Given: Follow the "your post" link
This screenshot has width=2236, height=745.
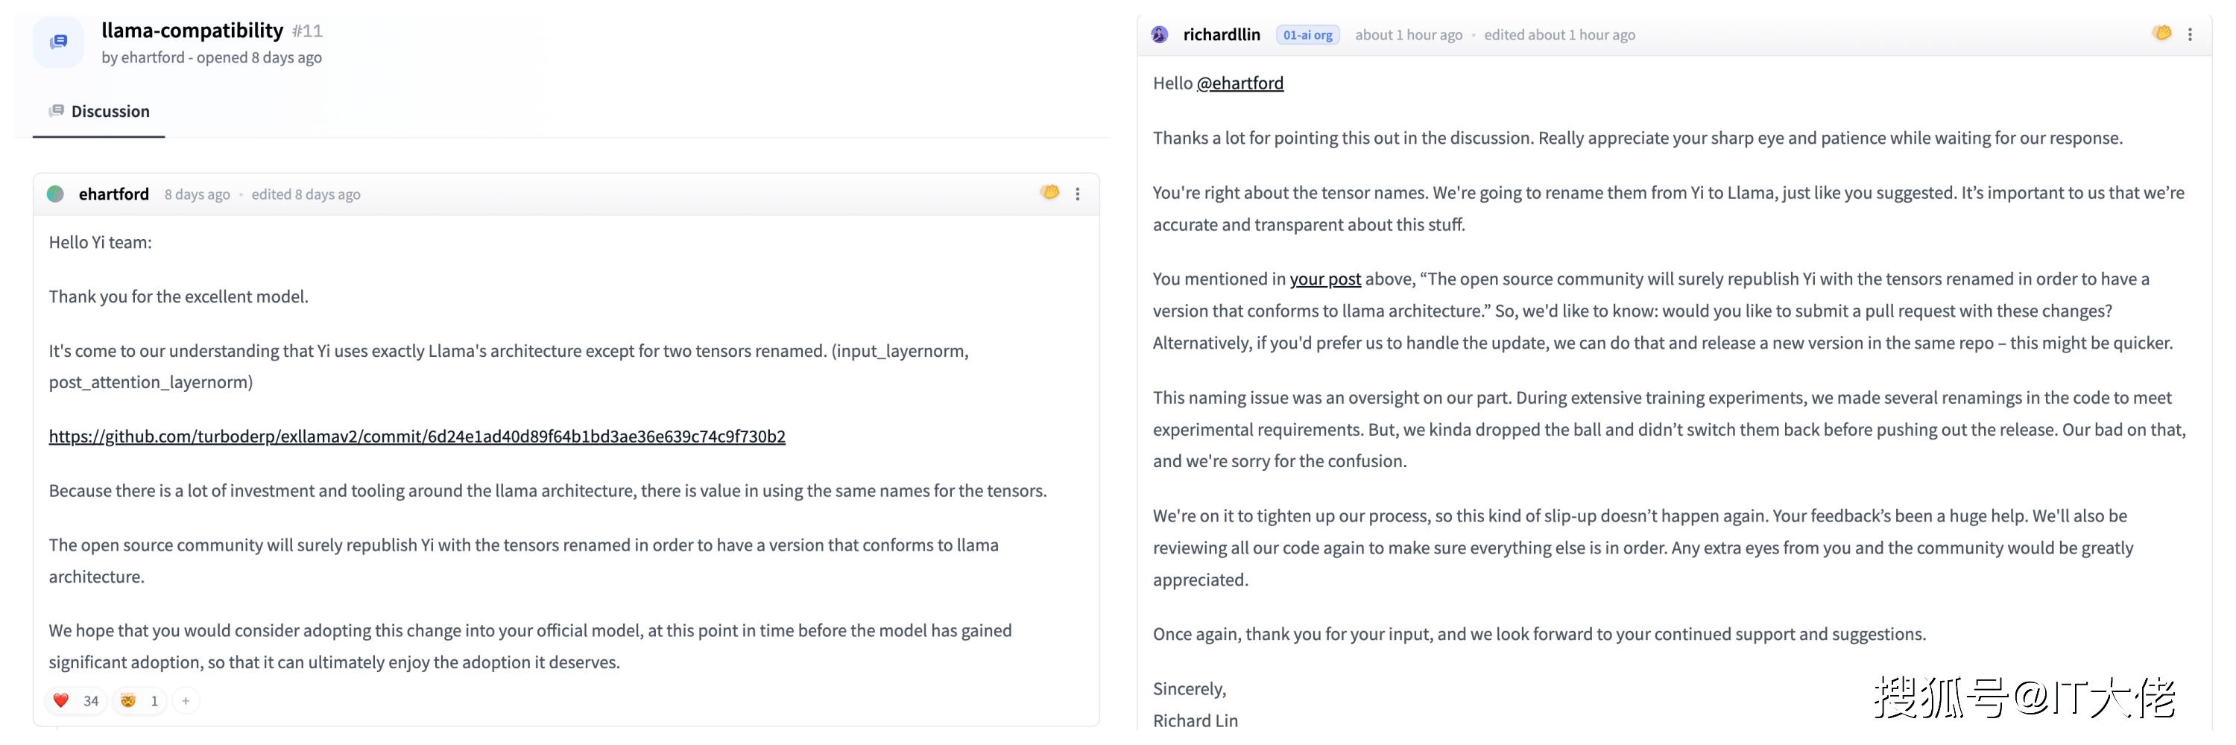Looking at the screenshot, I should tap(1324, 279).
